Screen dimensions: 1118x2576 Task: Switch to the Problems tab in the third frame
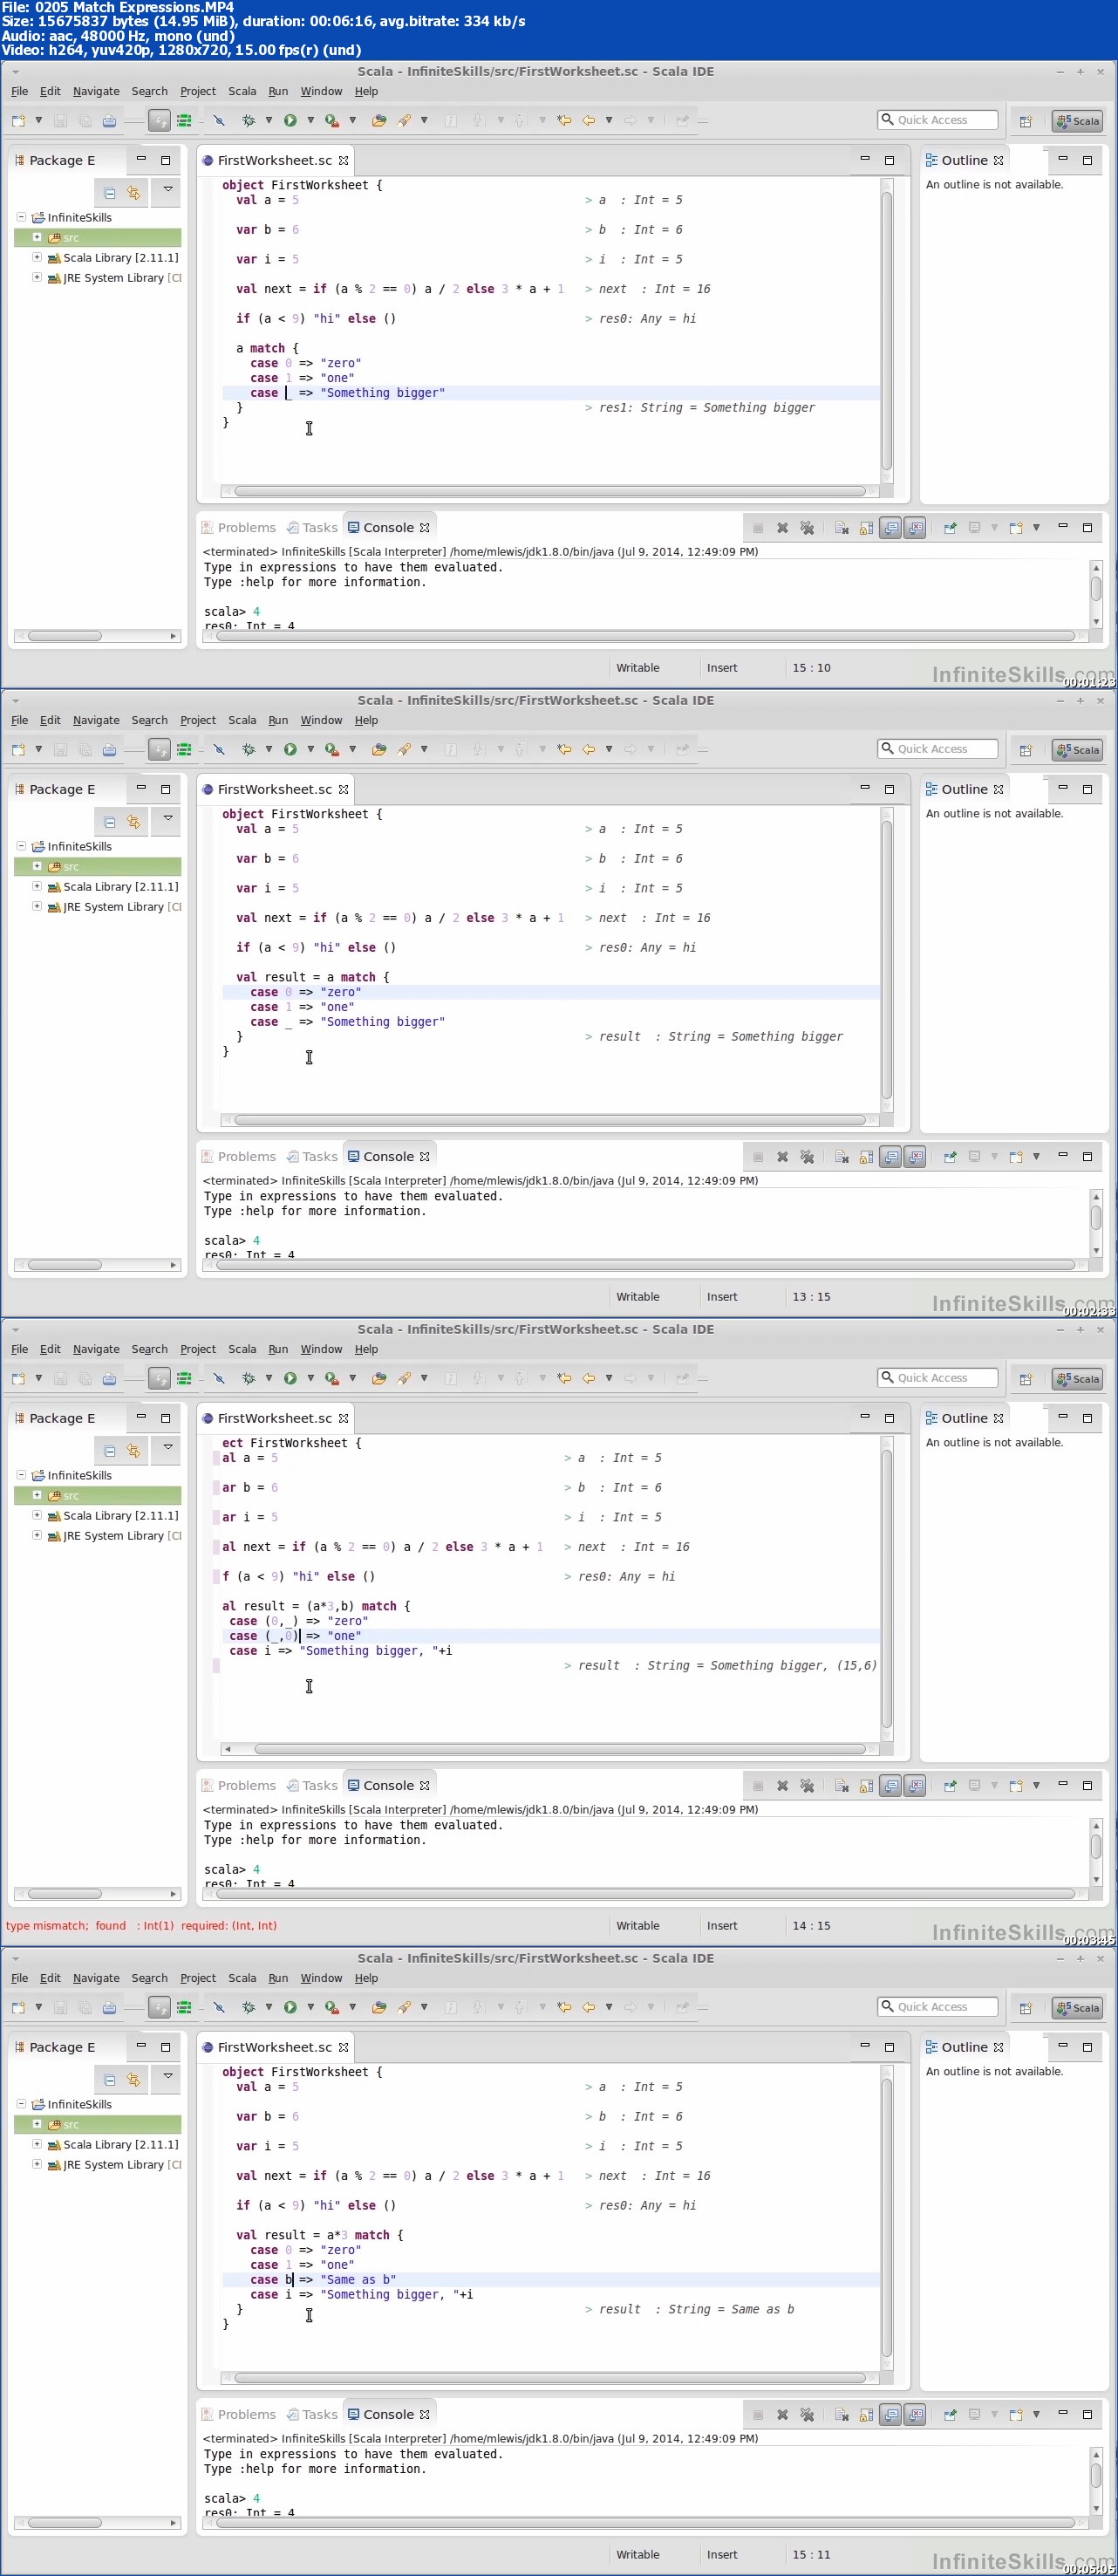pyautogui.click(x=246, y=1786)
